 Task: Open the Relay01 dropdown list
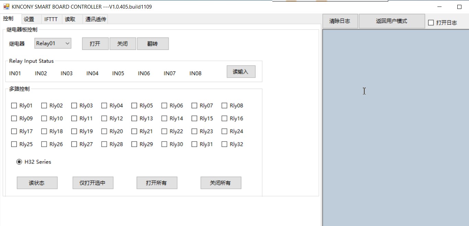point(67,44)
